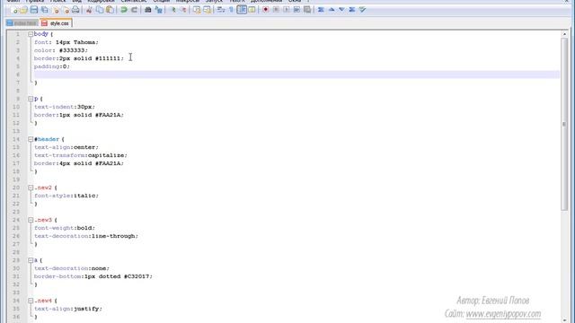Open Find with the binoculars icon
Image resolution: width=575 pixels, height=323 pixels.
pyautogui.click(x=147, y=10)
